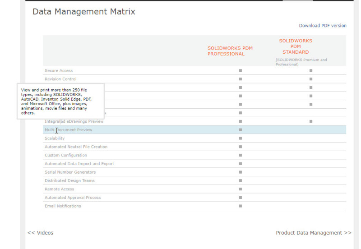Click Automated Neutral File Creation label
This screenshot has height=249, width=361.
[x=76, y=147]
